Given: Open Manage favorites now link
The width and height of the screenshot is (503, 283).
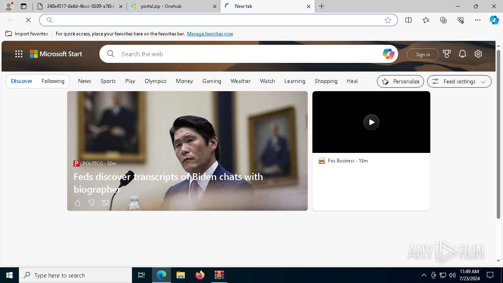Looking at the screenshot, I should coord(210,34).
